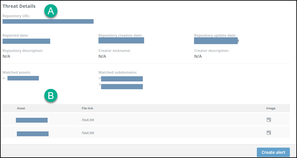Click the second row asset name
Viewport: 297px width, 158px height.
(33, 133)
